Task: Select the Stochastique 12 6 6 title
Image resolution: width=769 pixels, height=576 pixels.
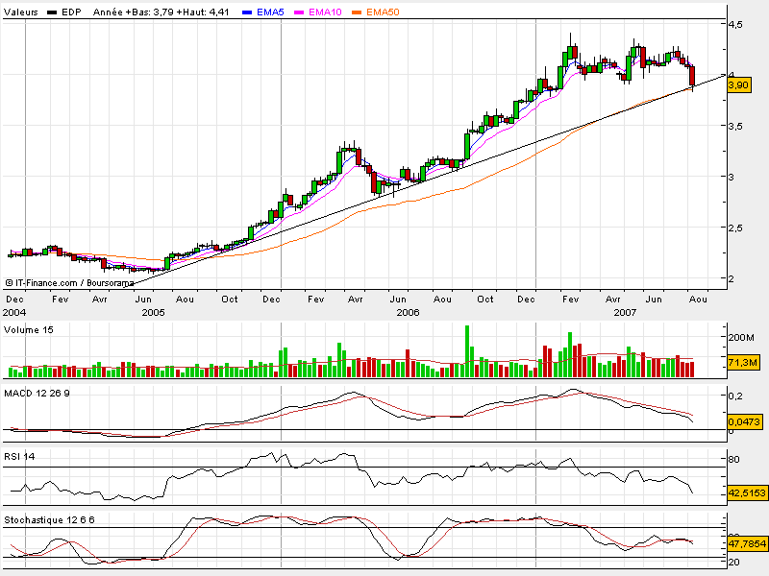Action: [x=49, y=519]
